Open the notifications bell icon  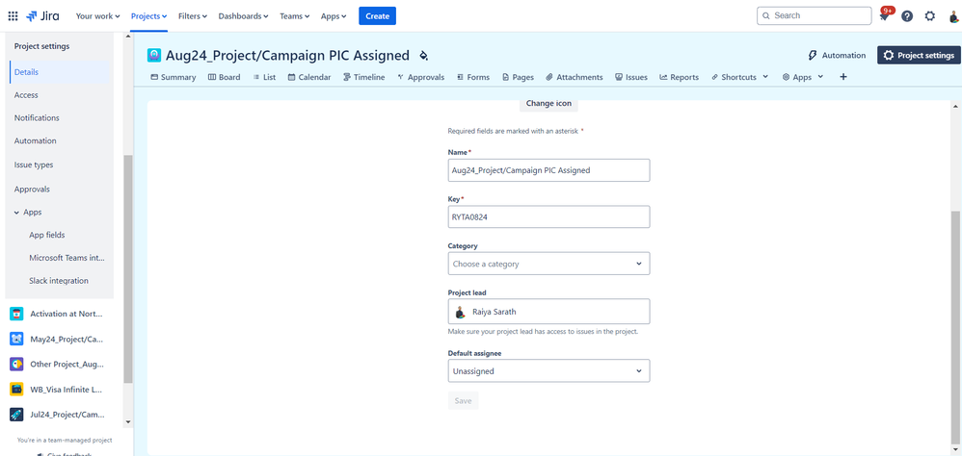(884, 16)
